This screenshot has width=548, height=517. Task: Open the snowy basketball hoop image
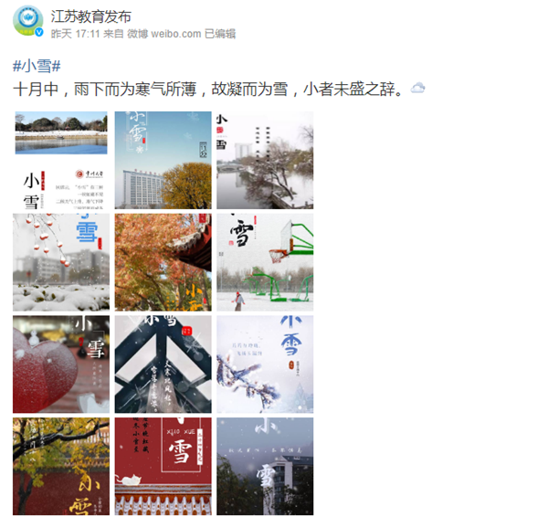pos(265,262)
